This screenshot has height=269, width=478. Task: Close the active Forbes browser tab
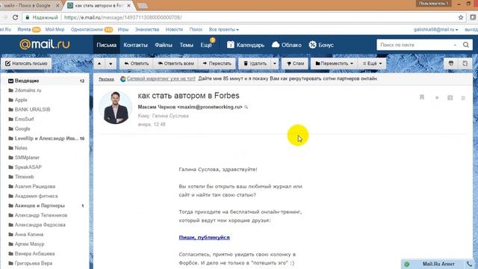(128, 5)
